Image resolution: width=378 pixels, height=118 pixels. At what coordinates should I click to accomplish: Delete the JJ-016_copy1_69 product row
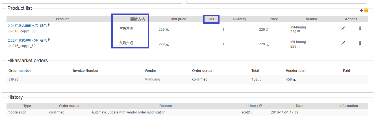360,43
